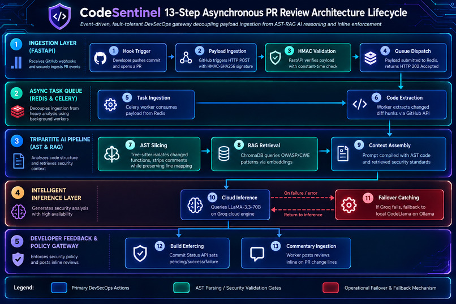Viewport: 456px width, 304px height.
Task: Select the Task Ingestion step title
Action: (153, 98)
